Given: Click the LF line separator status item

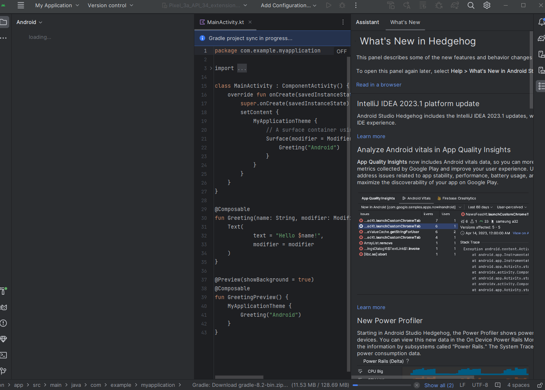Looking at the screenshot, I should coord(462,385).
